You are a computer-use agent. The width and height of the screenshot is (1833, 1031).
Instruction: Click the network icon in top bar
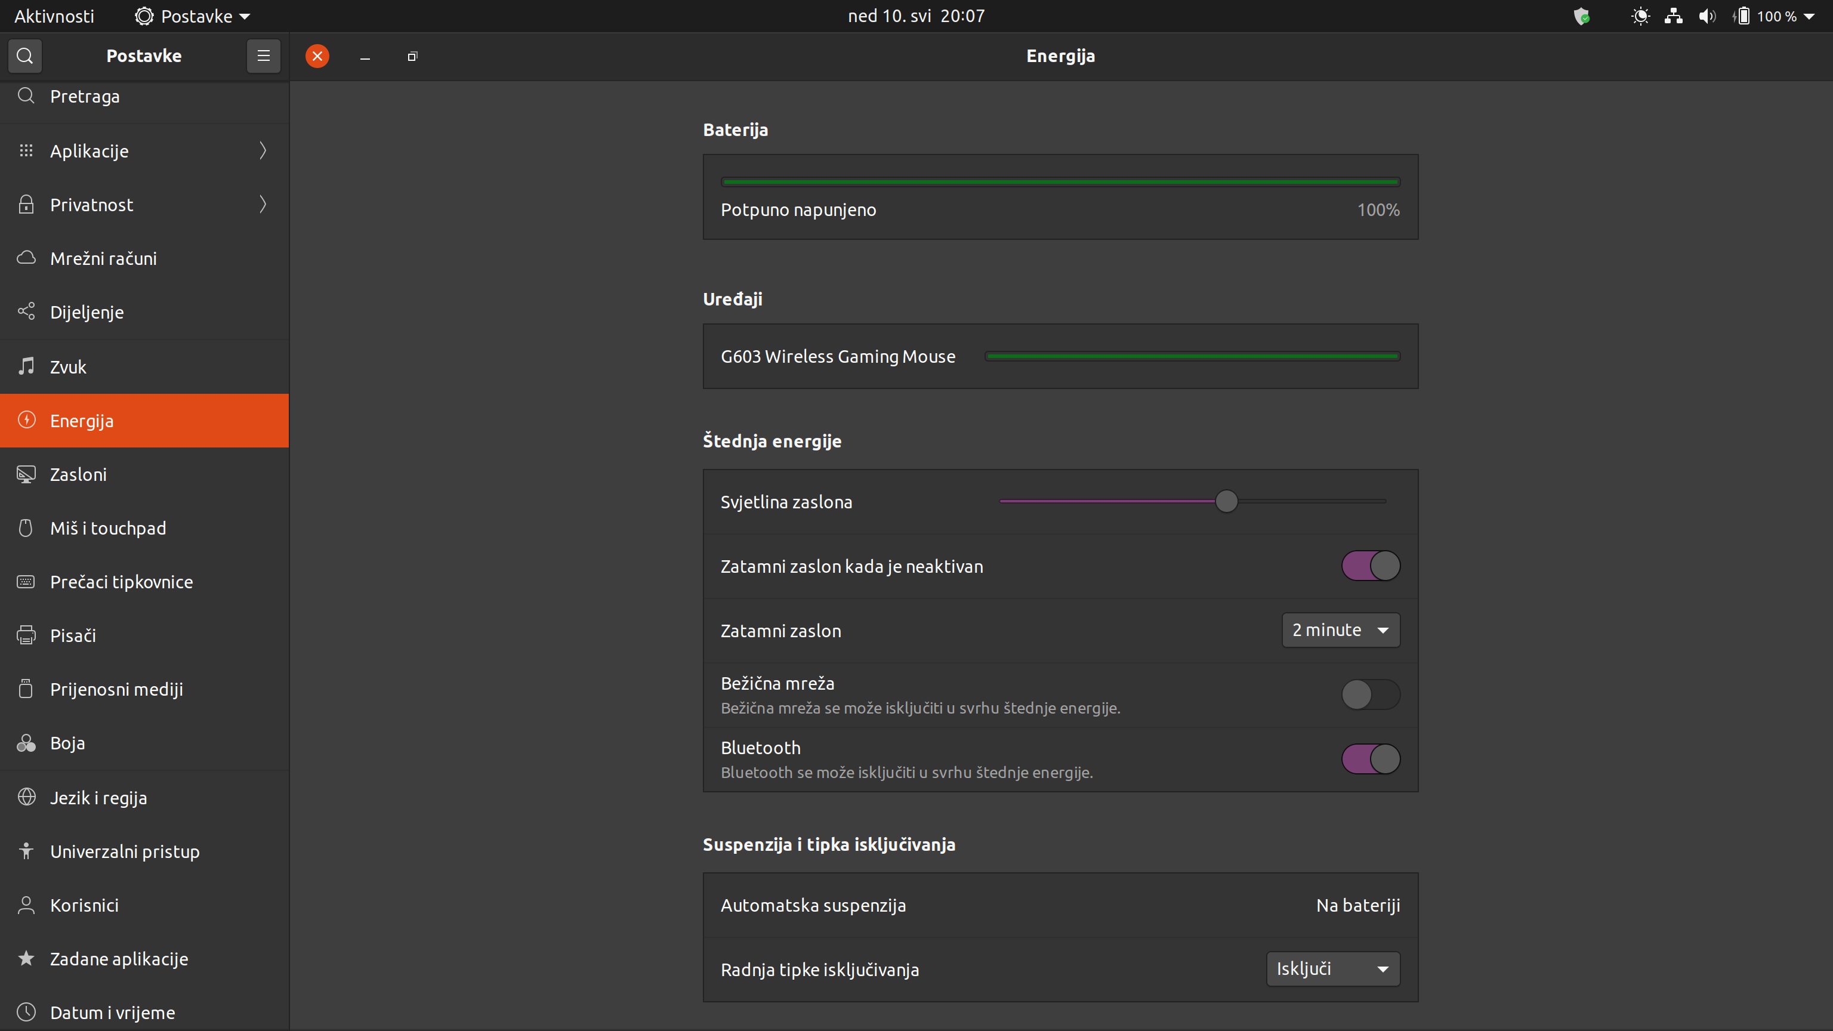1673,16
